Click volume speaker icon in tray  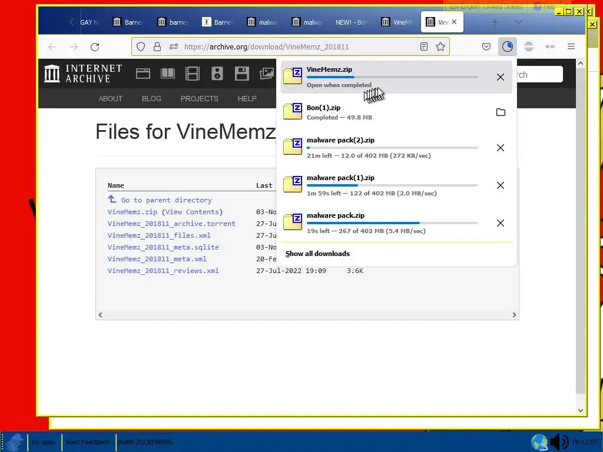click(559, 442)
